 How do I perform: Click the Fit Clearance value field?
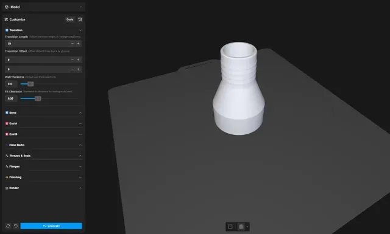11,98
